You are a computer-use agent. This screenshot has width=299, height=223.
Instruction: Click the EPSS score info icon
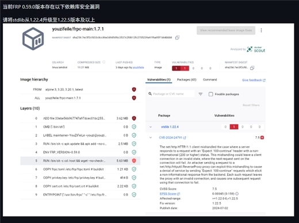pyautogui.click(x=237, y=194)
